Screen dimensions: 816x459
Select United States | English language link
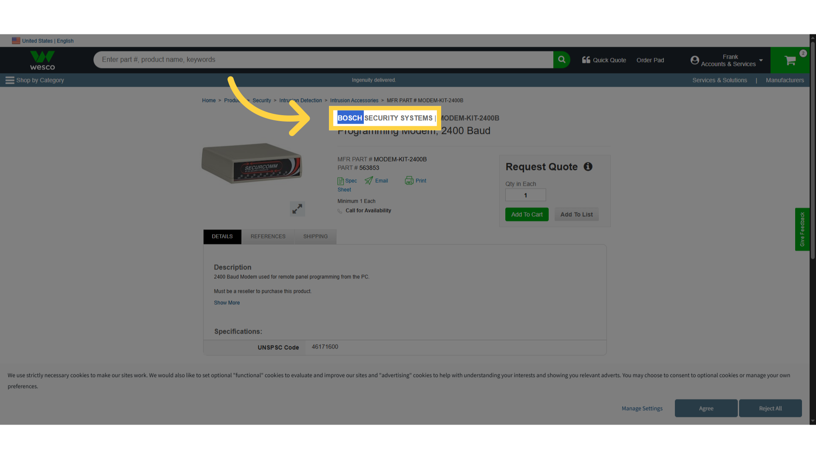(x=48, y=41)
